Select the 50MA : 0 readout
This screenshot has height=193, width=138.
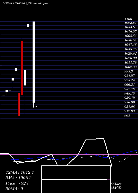[14, 189]
